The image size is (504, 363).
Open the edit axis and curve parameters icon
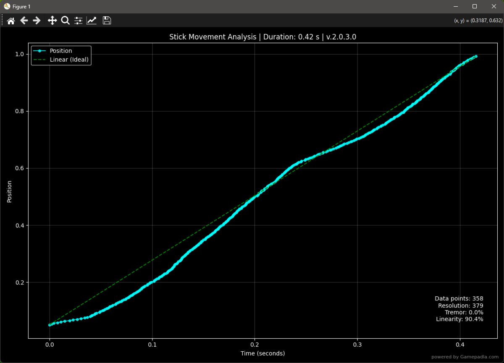click(92, 21)
